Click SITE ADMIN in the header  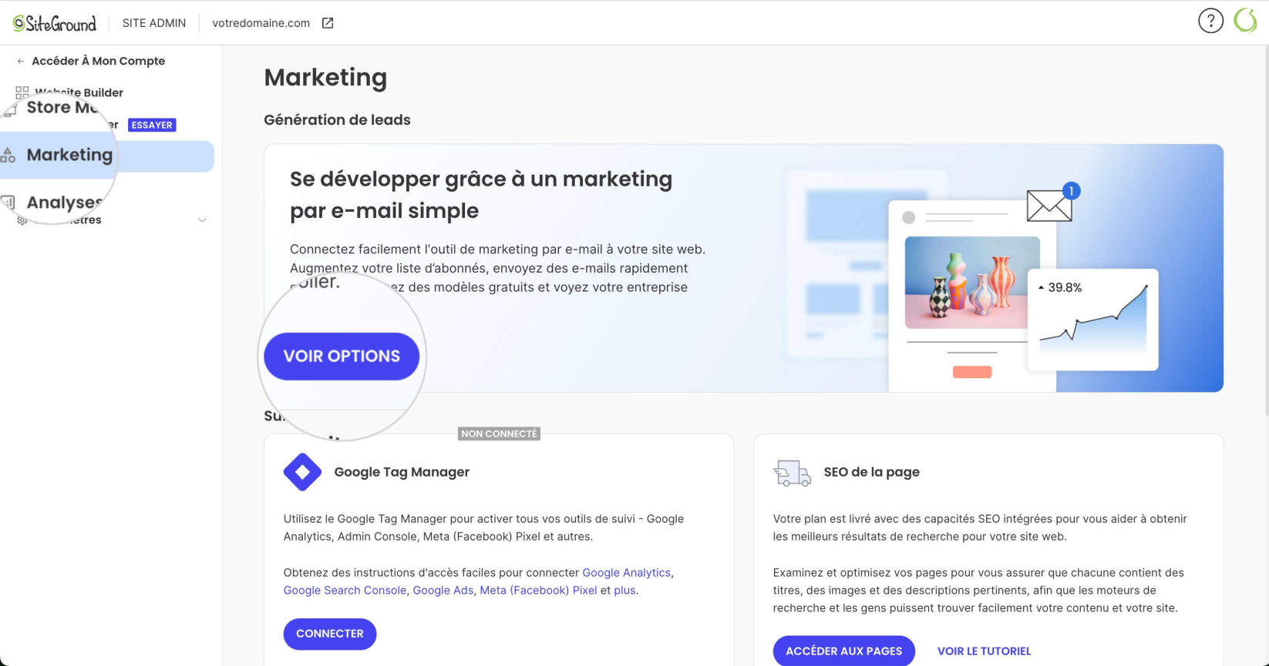coord(154,23)
